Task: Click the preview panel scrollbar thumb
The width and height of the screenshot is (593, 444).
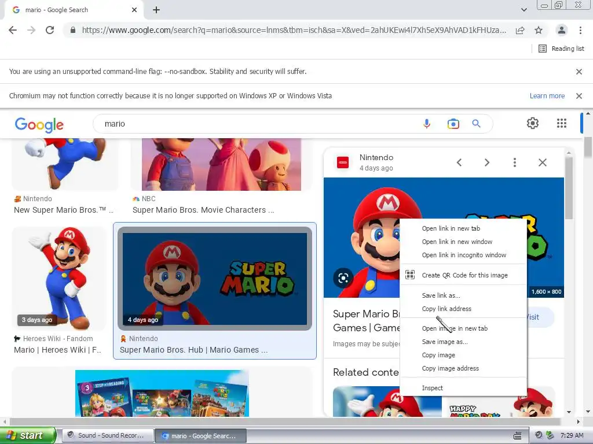Action: click(x=569, y=188)
